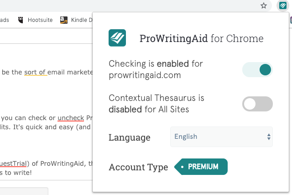This screenshot has width=292, height=195.
Task: Open the Hootsuite bookmark
Action: (x=40, y=20)
